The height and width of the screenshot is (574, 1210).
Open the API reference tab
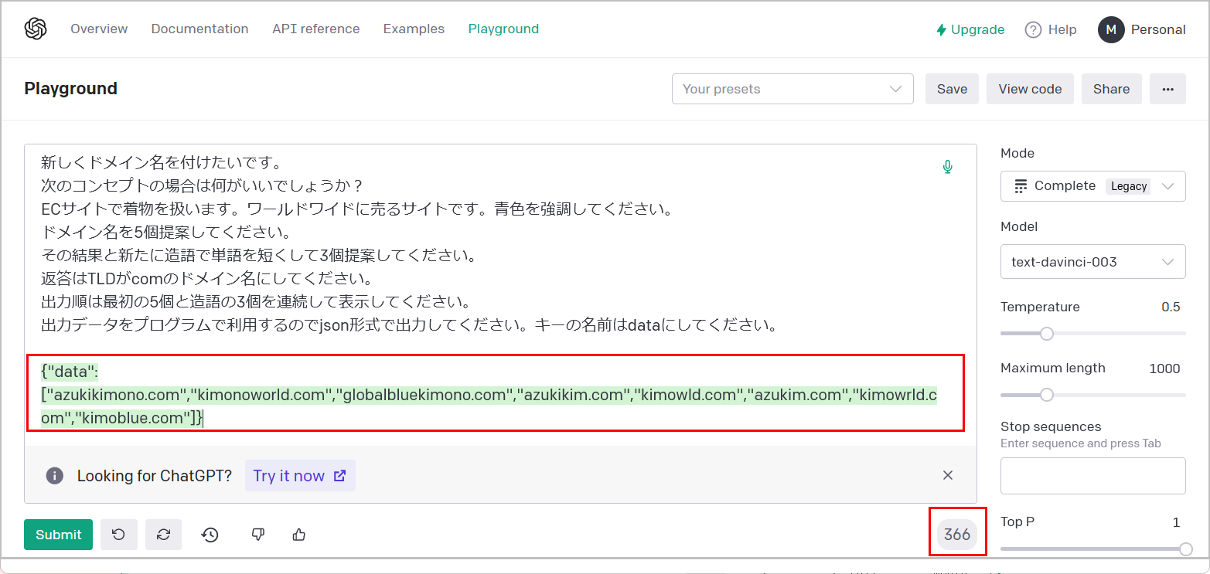[x=315, y=29]
